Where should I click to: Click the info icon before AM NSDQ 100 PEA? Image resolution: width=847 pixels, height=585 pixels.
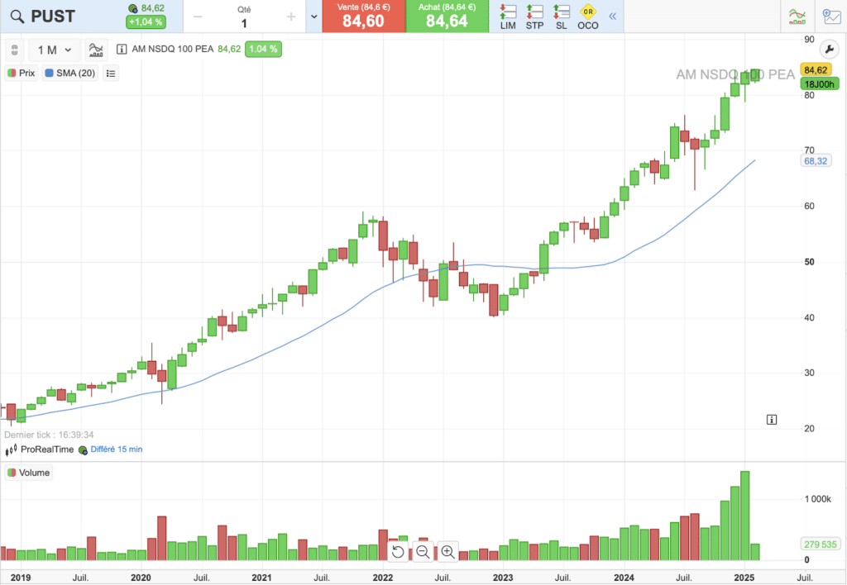tap(122, 49)
